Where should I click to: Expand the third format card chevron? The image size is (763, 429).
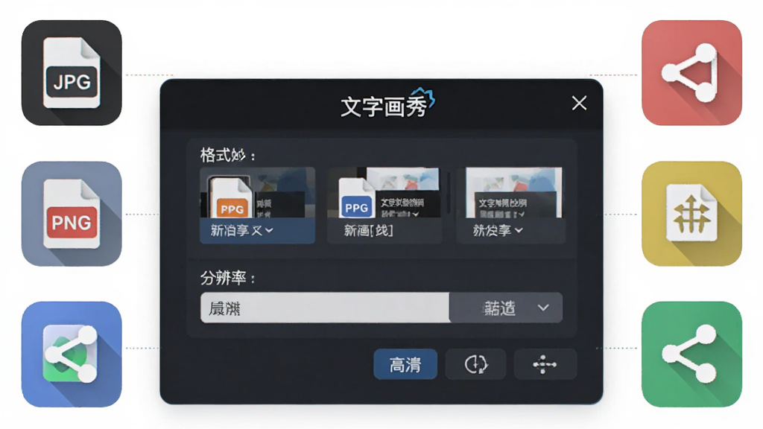pyautogui.click(x=519, y=230)
